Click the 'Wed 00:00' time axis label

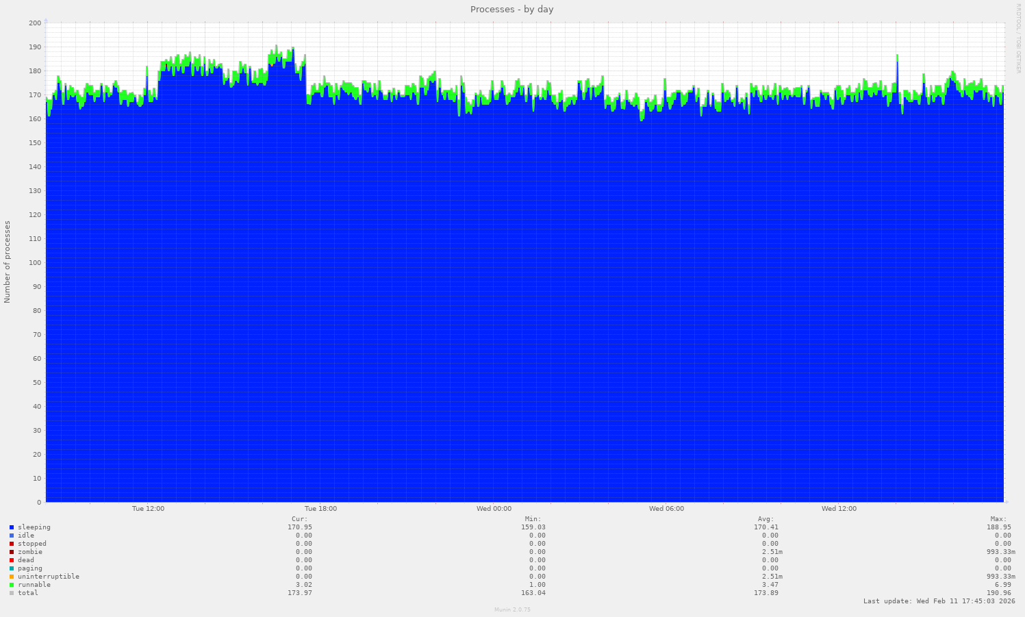pos(494,509)
